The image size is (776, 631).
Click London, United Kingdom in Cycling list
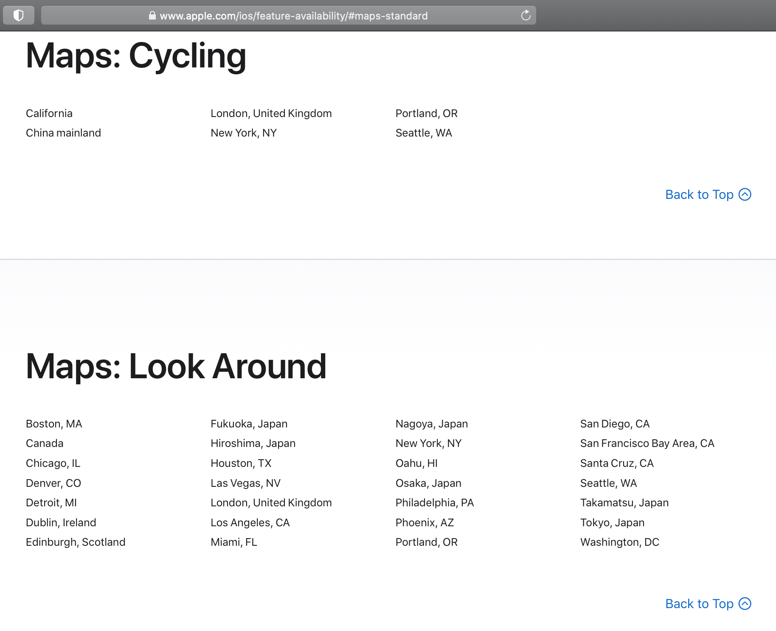pos(271,113)
